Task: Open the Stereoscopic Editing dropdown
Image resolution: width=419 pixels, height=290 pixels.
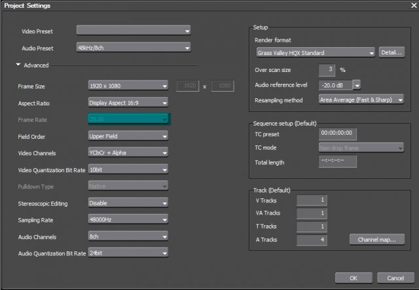Action: (128, 203)
